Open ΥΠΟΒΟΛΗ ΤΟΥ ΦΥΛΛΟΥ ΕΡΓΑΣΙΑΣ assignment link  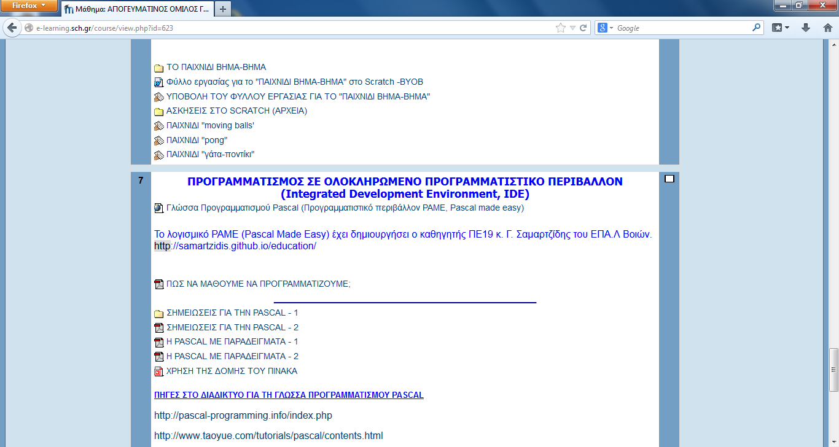point(298,97)
